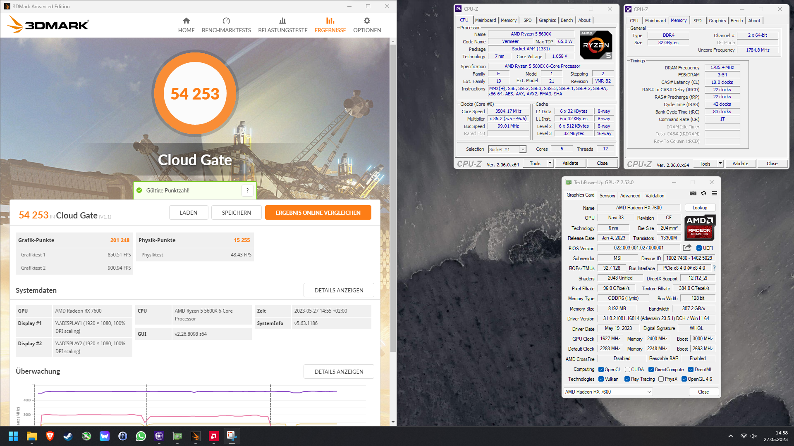
Task: Open BELASTUNGSTESTE in 3DMark
Action: (283, 25)
